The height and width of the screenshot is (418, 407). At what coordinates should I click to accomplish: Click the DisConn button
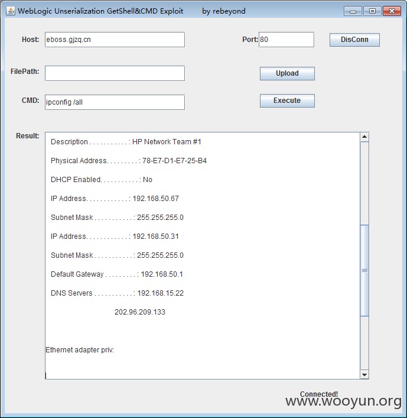(x=354, y=40)
